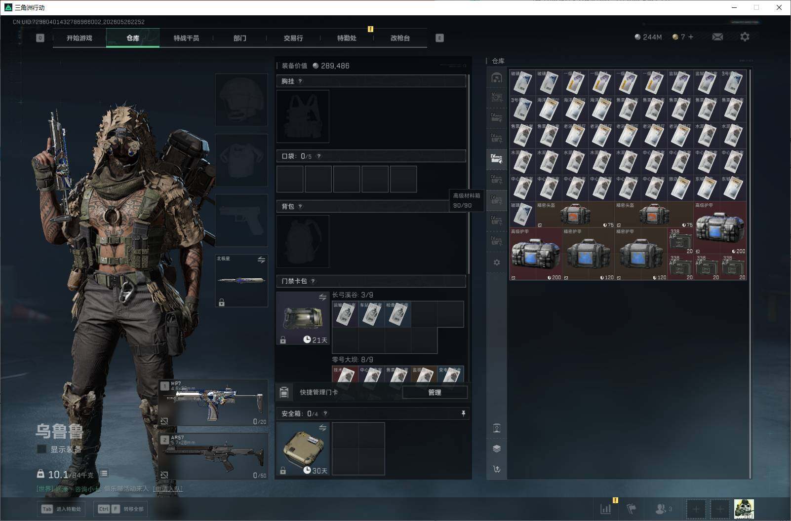Click the E next-tab key icon
The width and height of the screenshot is (791, 521).
pos(439,38)
